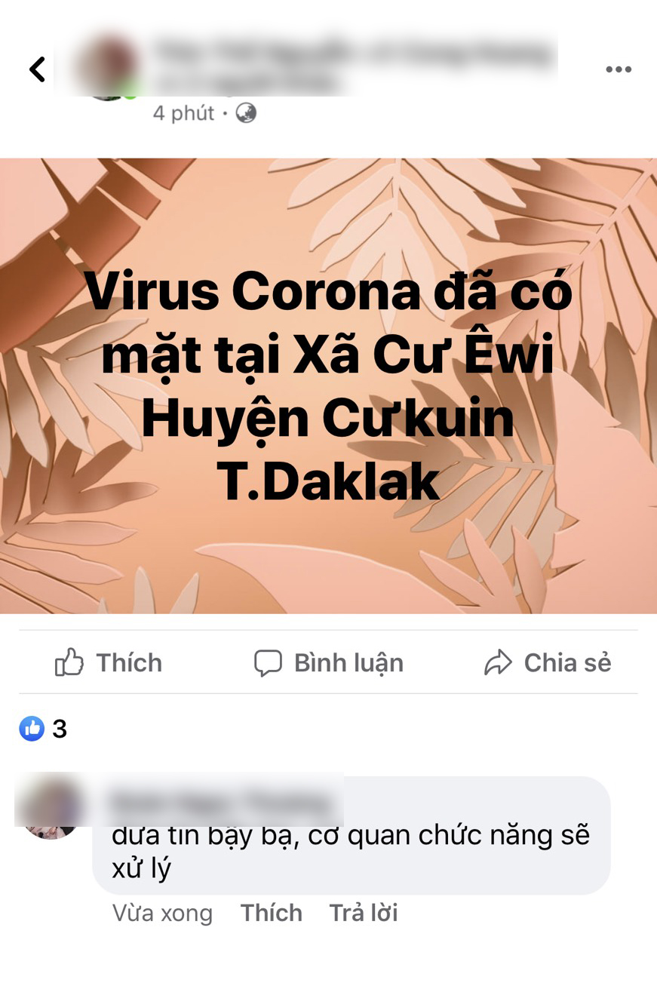Click the blue like reaction icon
657x986 pixels.
click(x=32, y=729)
